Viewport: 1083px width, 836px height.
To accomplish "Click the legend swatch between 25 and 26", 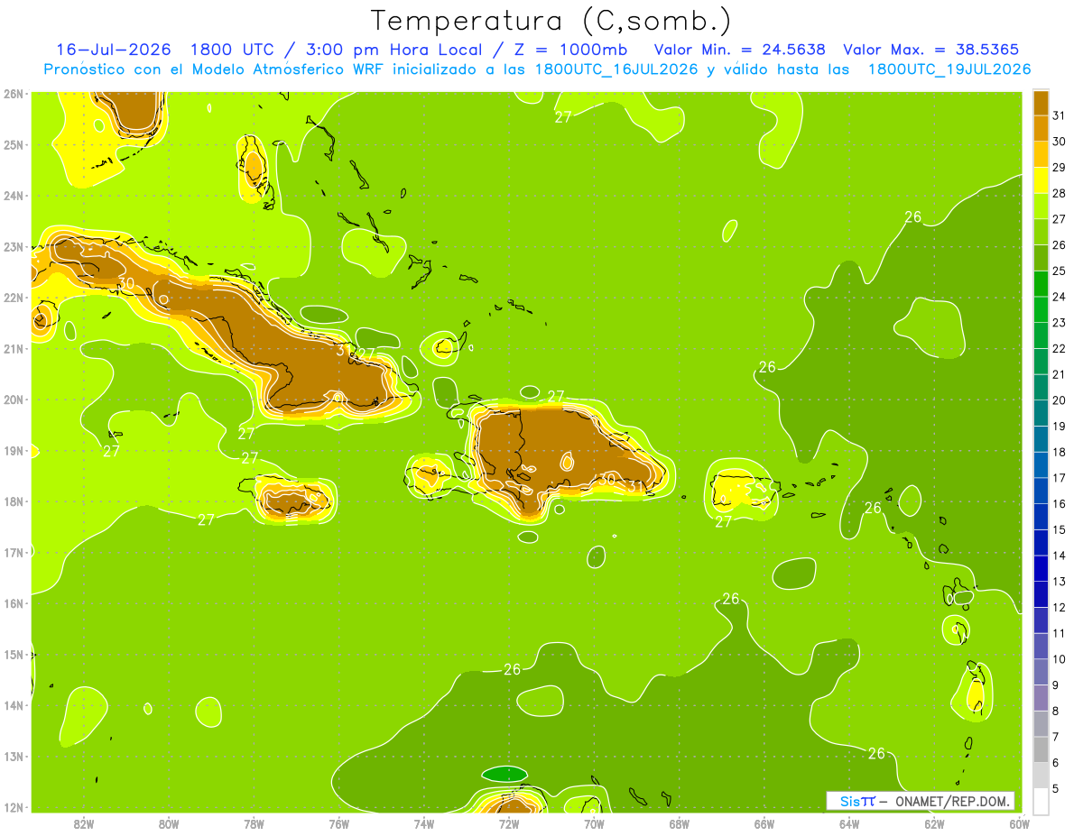I will pyautogui.click(x=1041, y=258).
